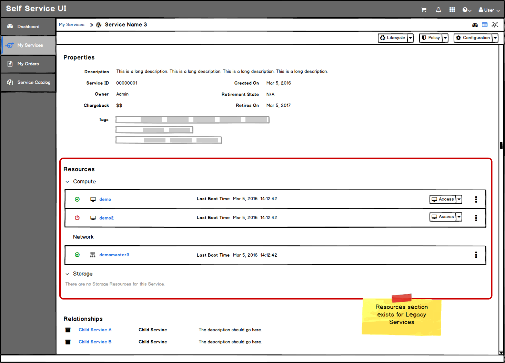Click the Retires On date Mar 5, 2017
505x363 pixels.
coord(279,105)
